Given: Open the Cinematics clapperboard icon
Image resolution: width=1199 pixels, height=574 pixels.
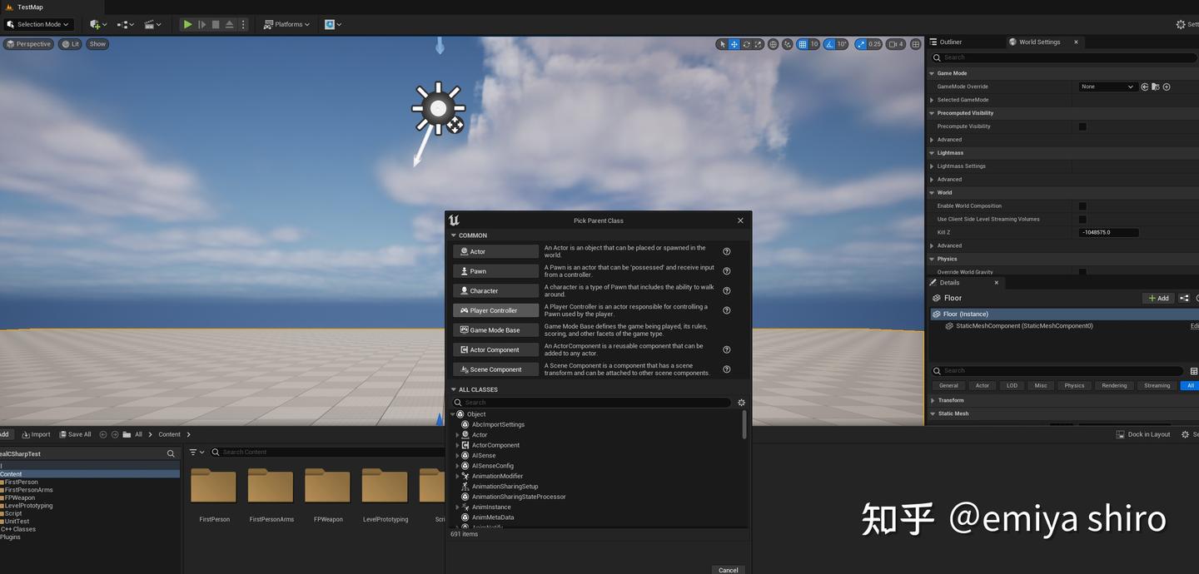Looking at the screenshot, I should 150,24.
